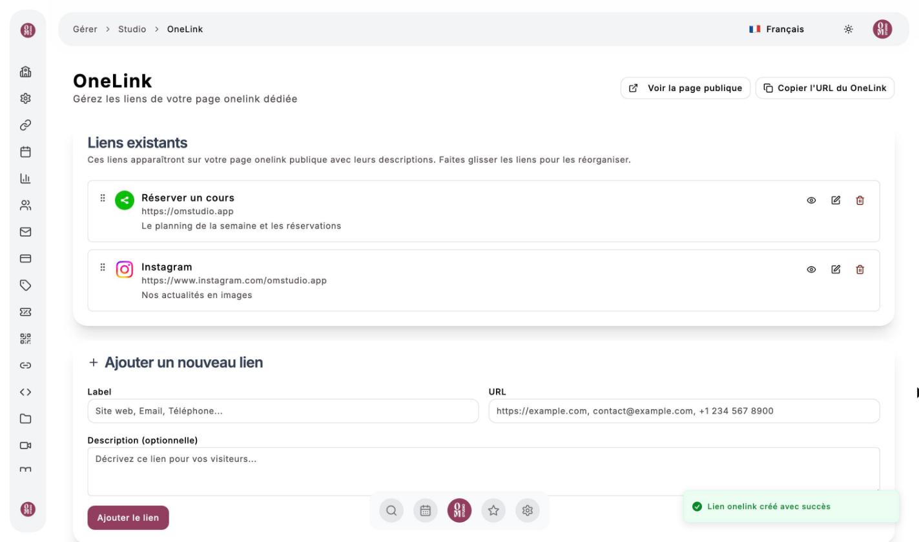Delete the Réserver un cours link
The image size is (919, 542).
860,201
